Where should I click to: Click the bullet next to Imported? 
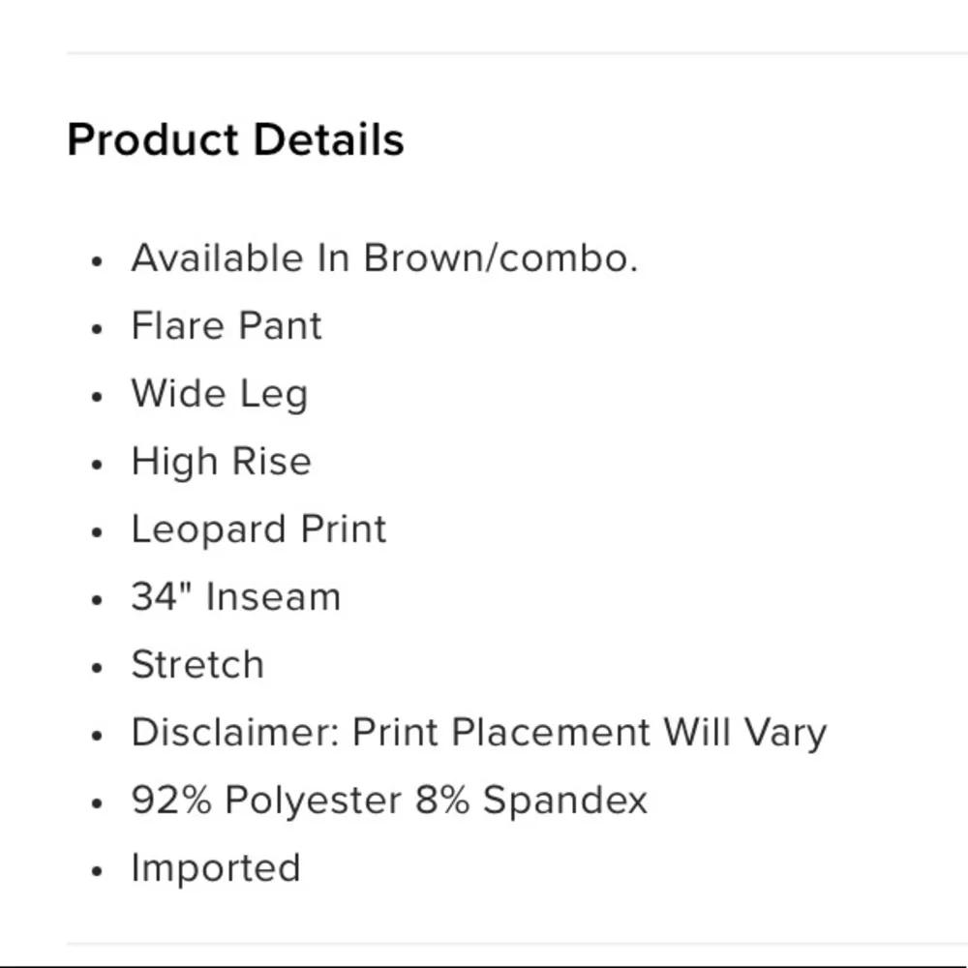[x=96, y=870]
